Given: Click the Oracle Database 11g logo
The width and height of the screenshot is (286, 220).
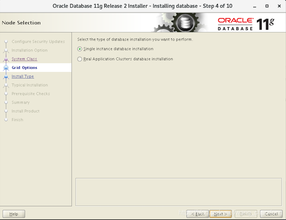Looking at the screenshot, I should tap(246, 24).
